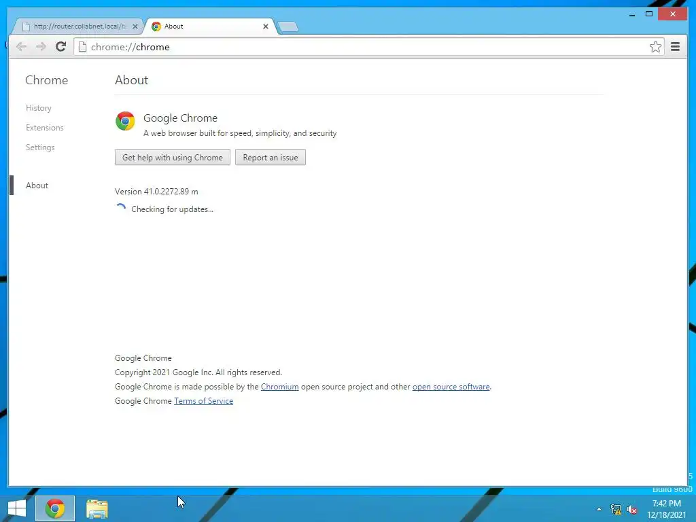Open the Windows Start button
Screen dimensions: 696x522
pyautogui.click(x=17, y=508)
